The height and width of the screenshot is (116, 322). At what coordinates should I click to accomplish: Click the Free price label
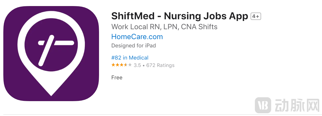[117, 78]
